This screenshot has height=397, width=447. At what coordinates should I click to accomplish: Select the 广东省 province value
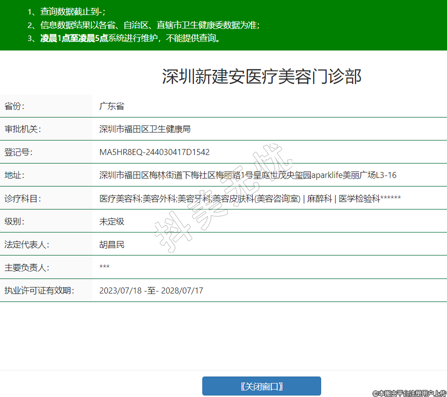111,106
